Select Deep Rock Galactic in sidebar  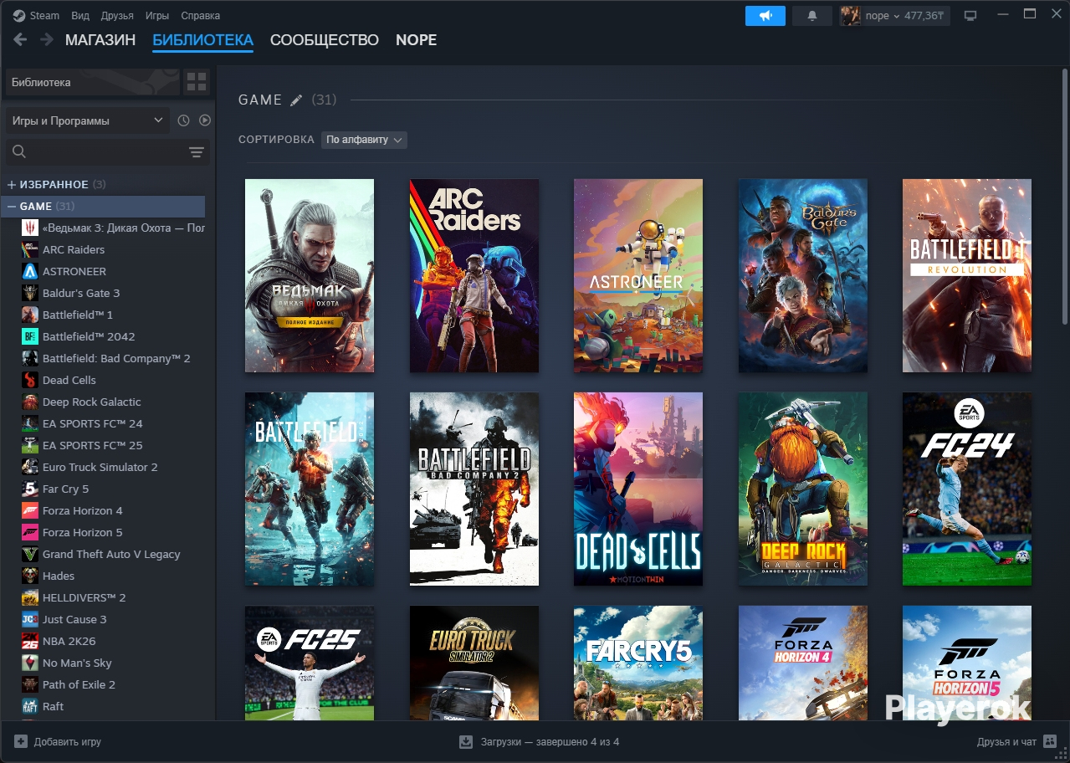point(92,402)
